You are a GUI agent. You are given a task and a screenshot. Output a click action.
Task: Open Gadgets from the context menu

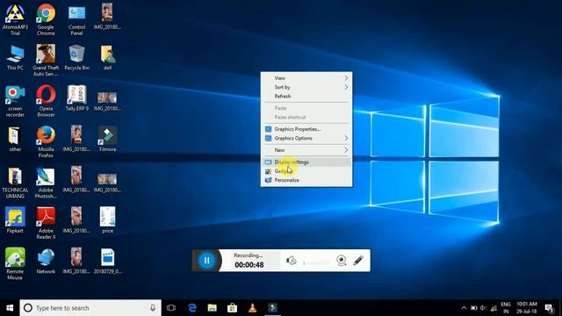coord(306,171)
